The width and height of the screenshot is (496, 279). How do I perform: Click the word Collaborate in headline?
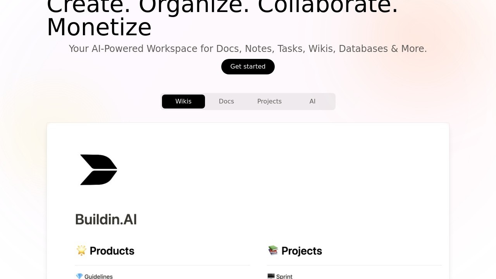328,6
